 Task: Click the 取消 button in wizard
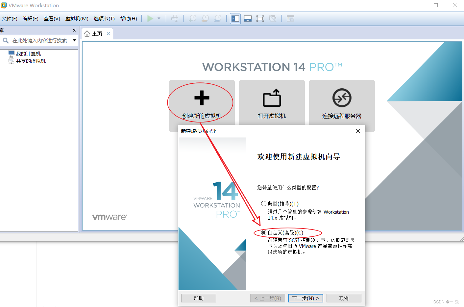[344, 298]
